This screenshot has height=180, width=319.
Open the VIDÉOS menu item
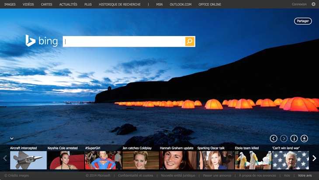[28, 4]
